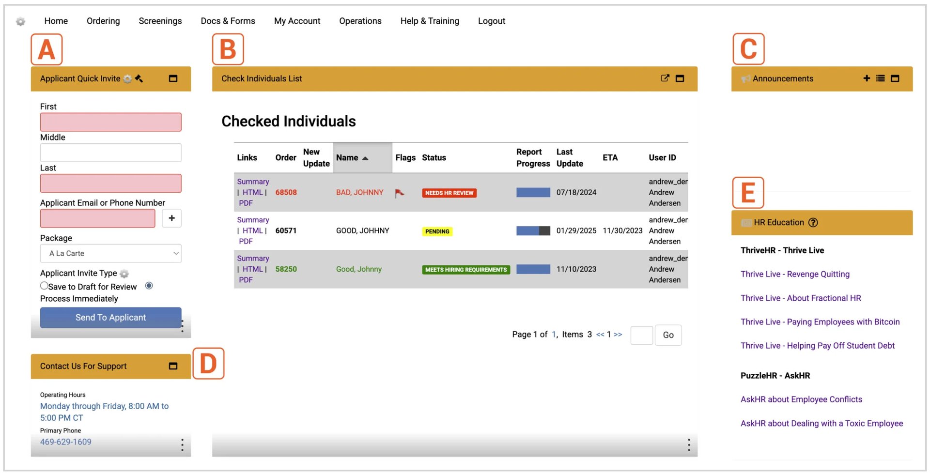
Task: Click the Applicant Email or Phone Number field
Action: [98, 218]
